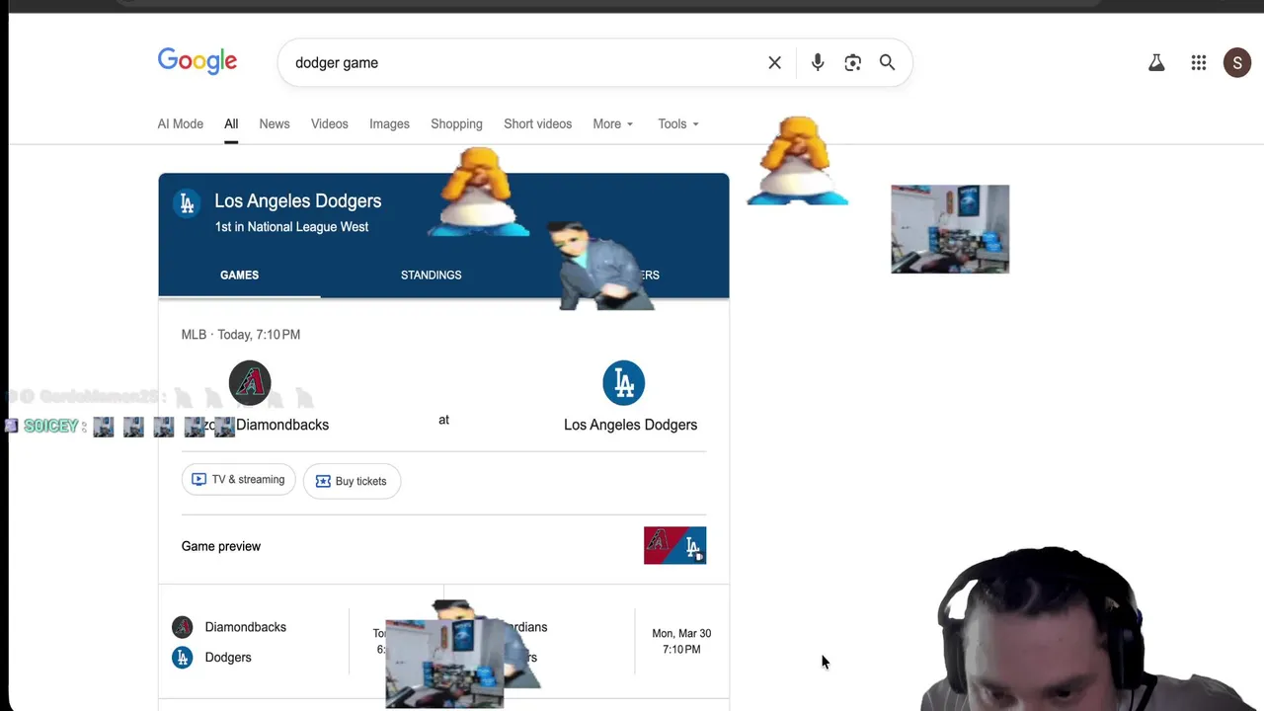
Task: Click the Dodgers logo in the matchup
Action: [x=624, y=383]
